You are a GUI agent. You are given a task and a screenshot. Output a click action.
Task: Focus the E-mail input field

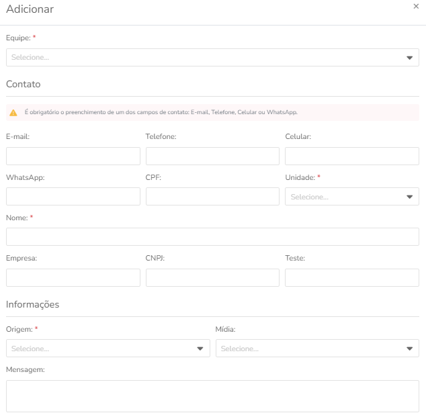coord(73,156)
